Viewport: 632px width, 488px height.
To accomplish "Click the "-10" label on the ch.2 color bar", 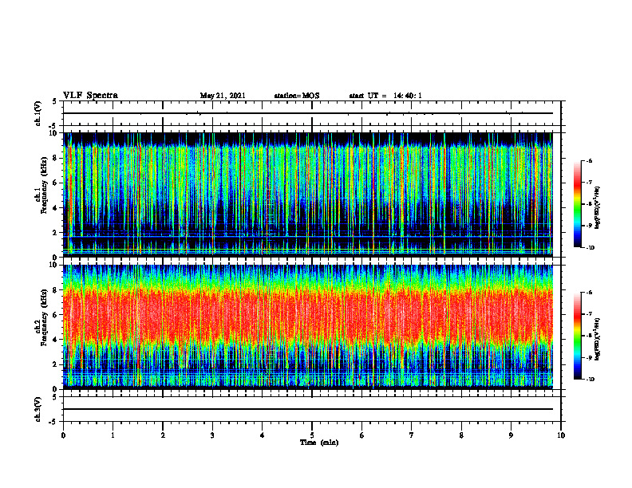I will [591, 380].
